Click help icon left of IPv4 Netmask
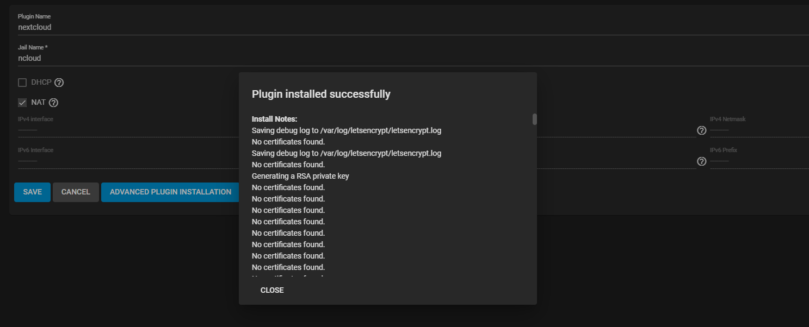Screen dimensions: 809x327 pyautogui.click(x=702, y=130)
